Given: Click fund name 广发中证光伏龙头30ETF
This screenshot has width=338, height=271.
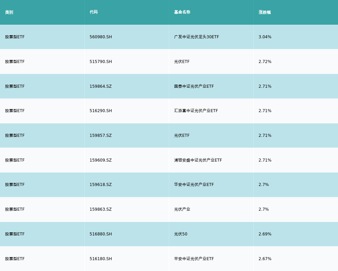Looking at the screenshot, I should click(197, 37).
